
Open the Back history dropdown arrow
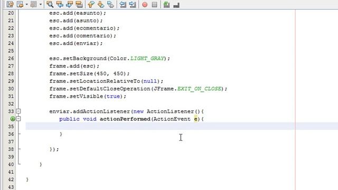(27, 4)
